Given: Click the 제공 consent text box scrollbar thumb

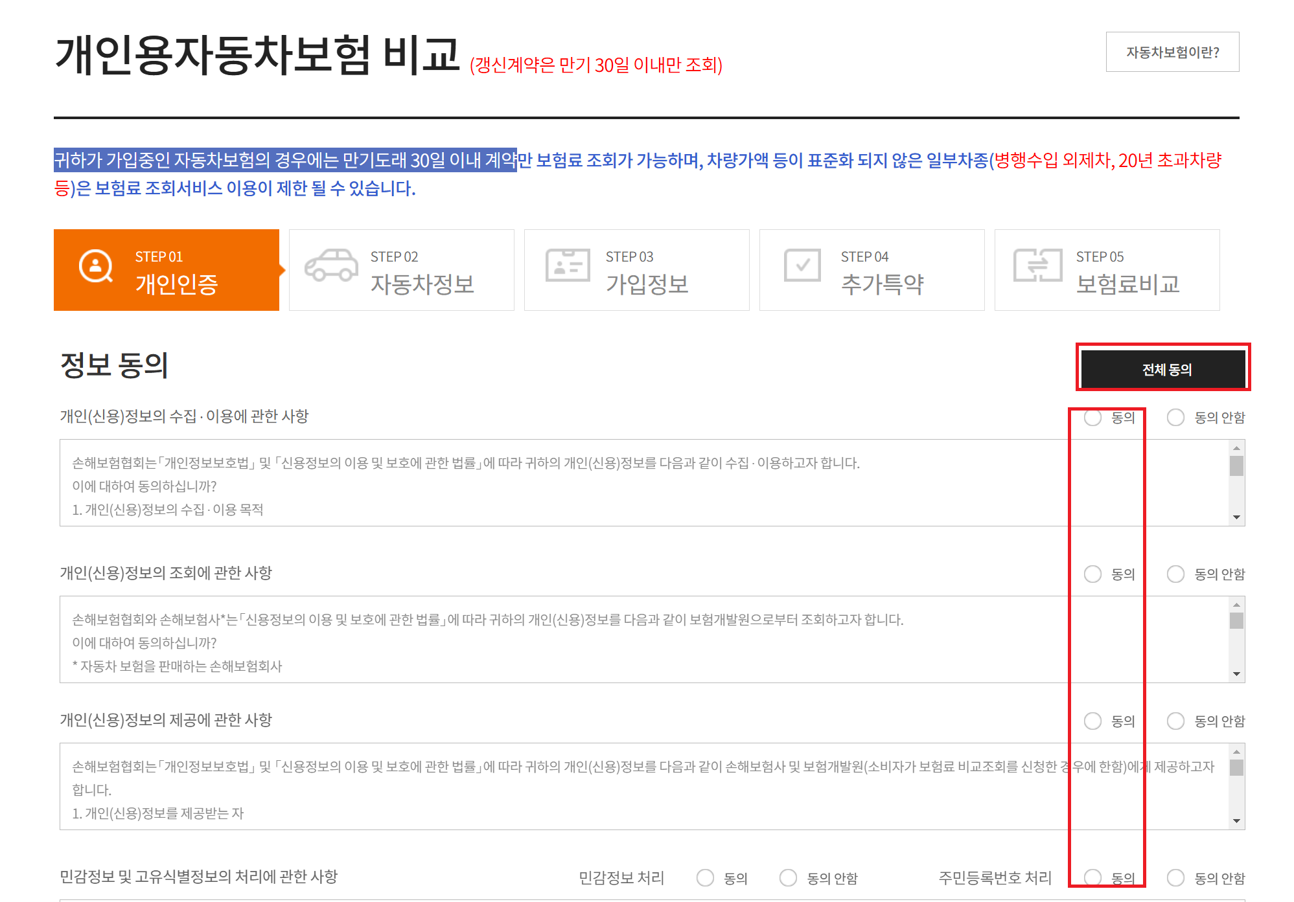Looking at the screenshot, I should click(1236, 768).
